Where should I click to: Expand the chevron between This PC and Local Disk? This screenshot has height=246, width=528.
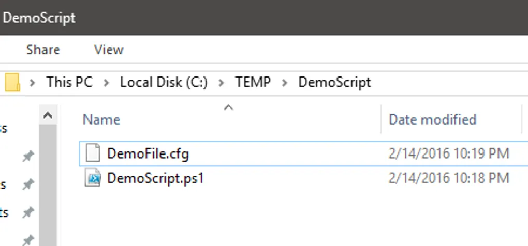point(107,83)
